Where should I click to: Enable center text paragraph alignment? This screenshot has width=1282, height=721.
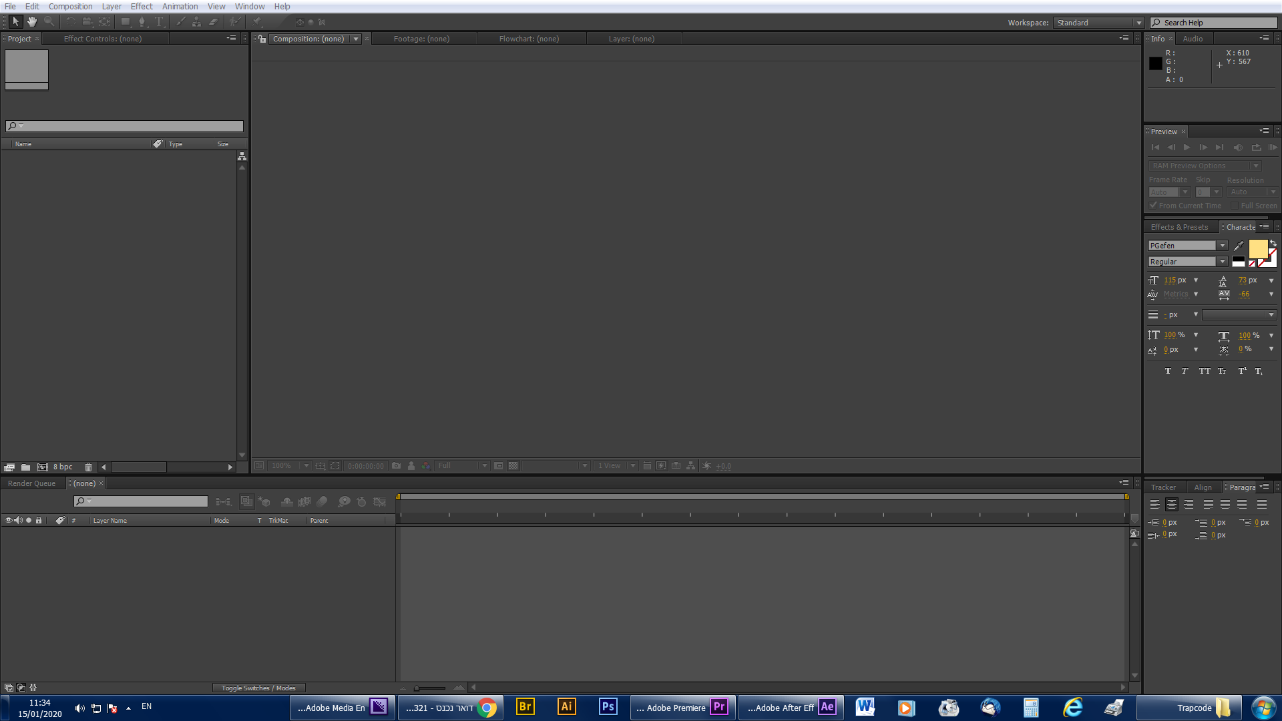pos(1171,505)
